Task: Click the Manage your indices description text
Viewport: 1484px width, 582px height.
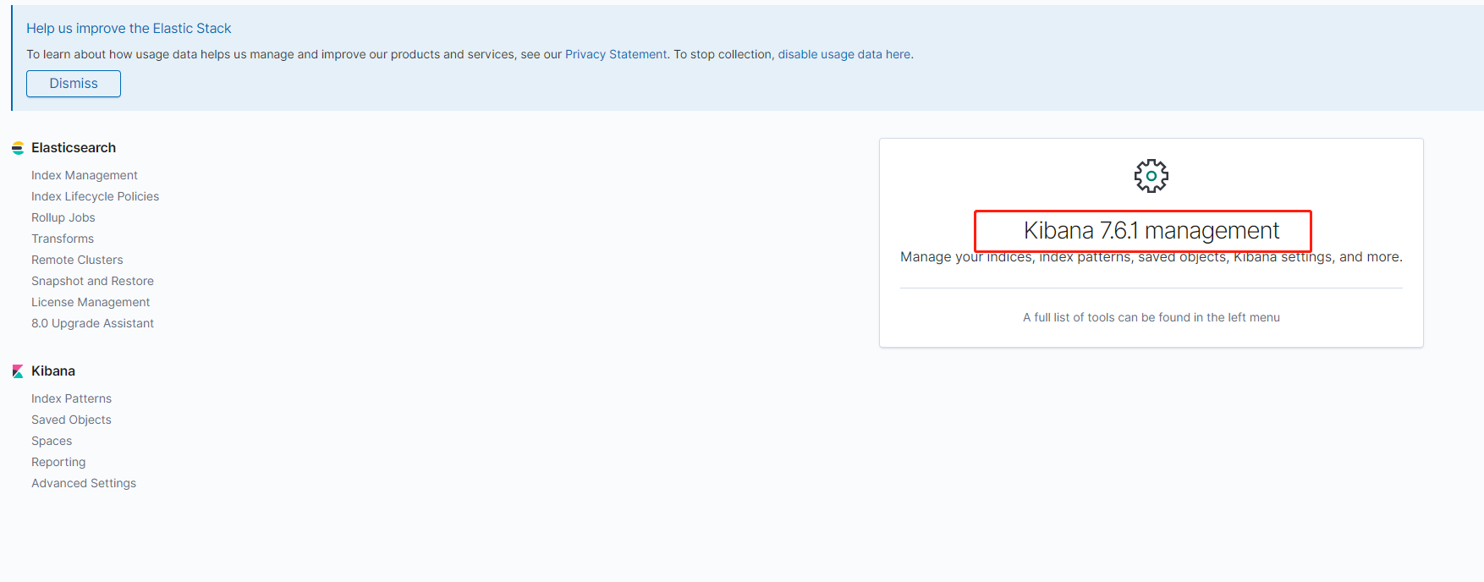Action: click(1151, 256)
